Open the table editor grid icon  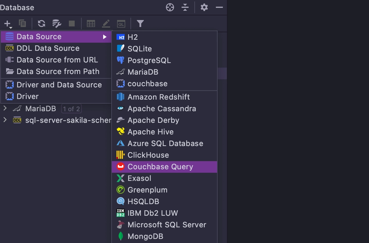coord(91,24)
